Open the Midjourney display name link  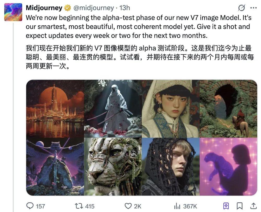(44, 8)
